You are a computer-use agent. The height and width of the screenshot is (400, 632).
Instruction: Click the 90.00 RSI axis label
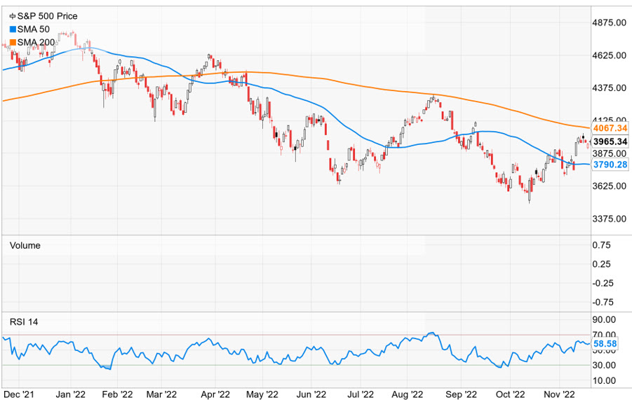point(604,319)
